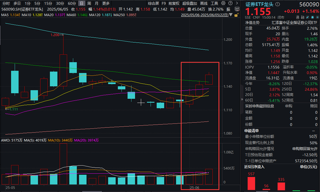320x192 pixels.
Task: Click the 实时申购赎回信息 header
Action: click(x=259, y=106)
